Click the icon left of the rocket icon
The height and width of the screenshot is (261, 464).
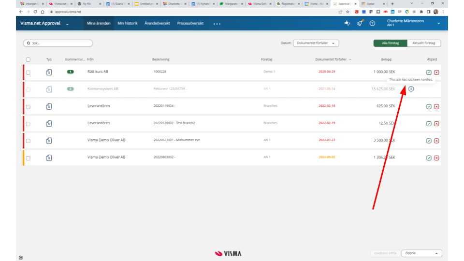pos(347,23)
